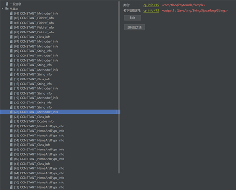Open the cp_info #73 name and descriptor link
This screenshot has height=190, width=236.
pyautogui.click(x=151, y=11)
